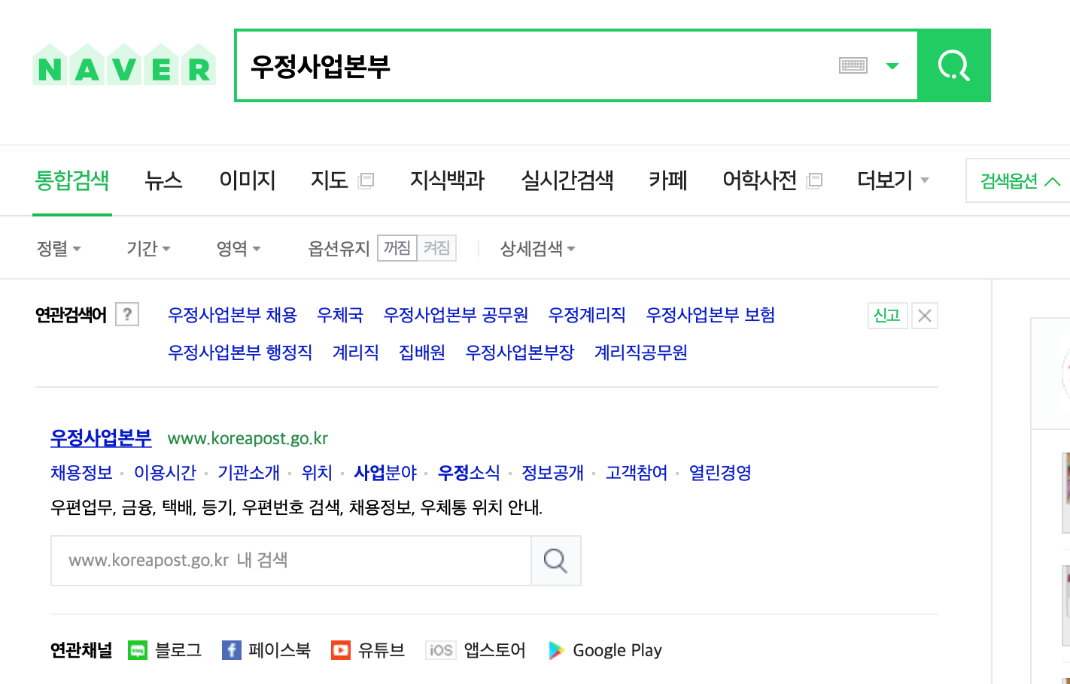Open related search 집배원

[422, 353]
